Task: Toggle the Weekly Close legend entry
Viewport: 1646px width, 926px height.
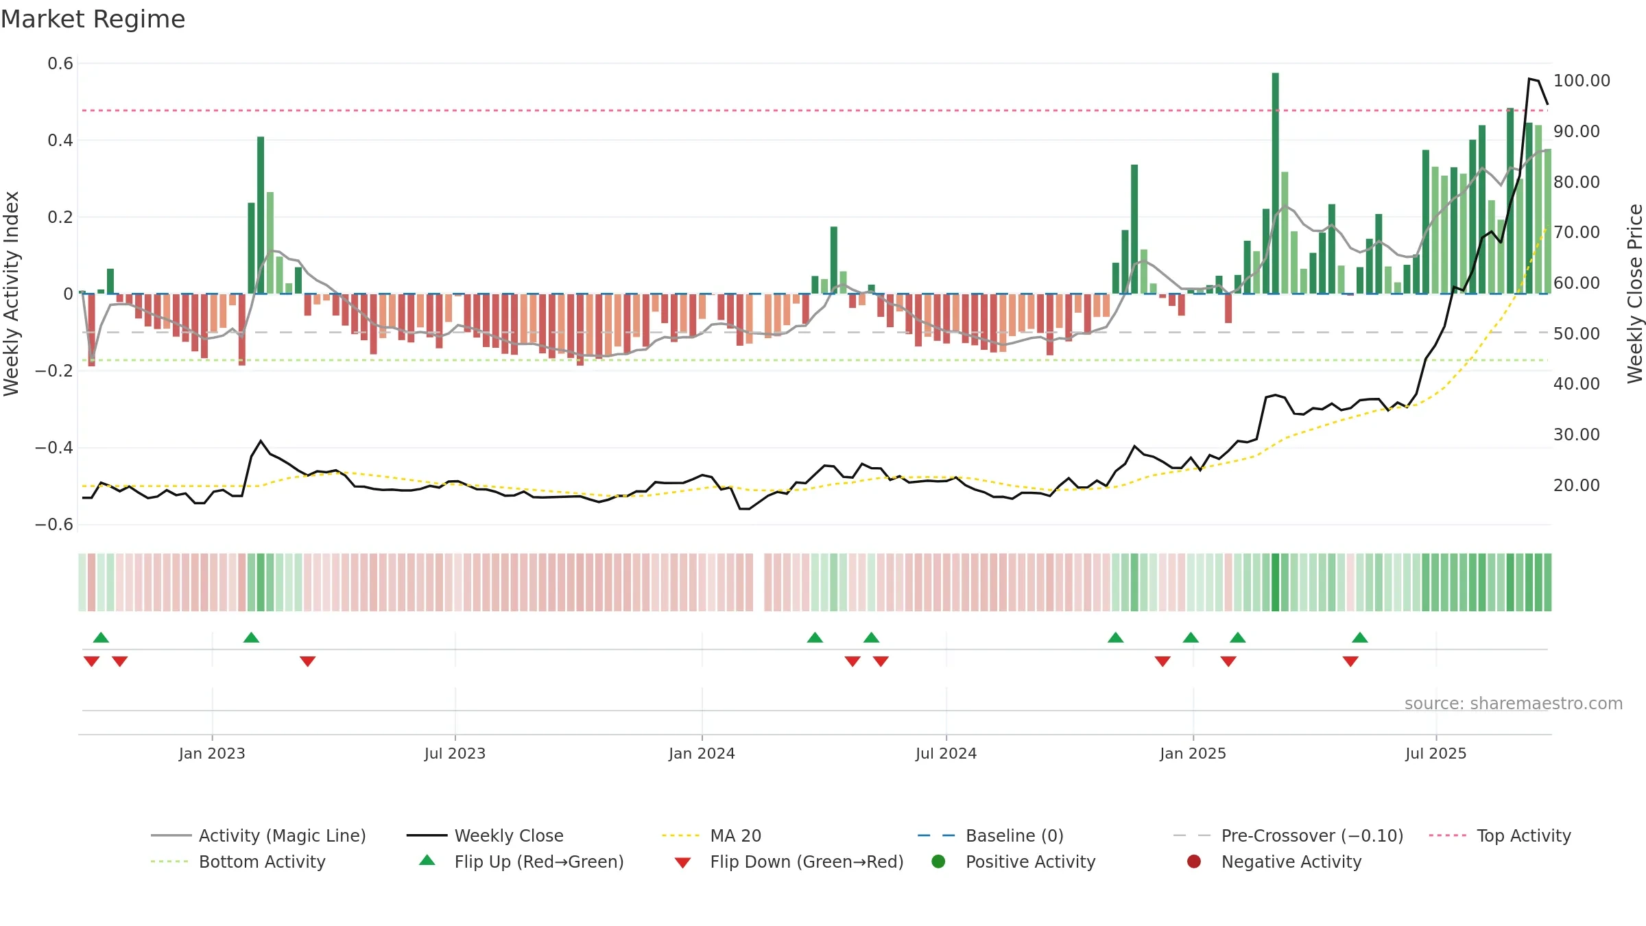Action: point(485,835)
